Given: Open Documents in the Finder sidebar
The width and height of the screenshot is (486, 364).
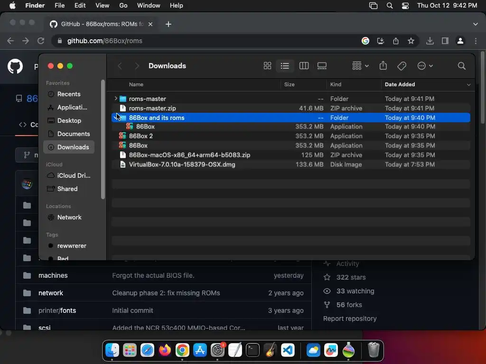Looking at the screenshot, I should pos(68,134).
